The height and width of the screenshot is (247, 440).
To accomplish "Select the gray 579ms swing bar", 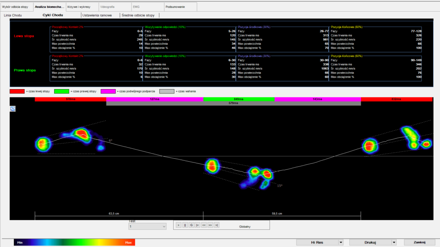I will tap(233, 103).
